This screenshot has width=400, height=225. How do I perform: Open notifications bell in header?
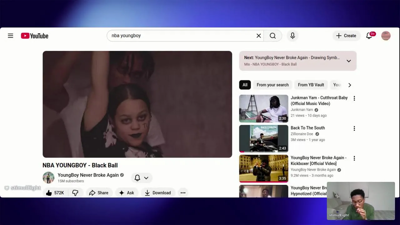point(369,36)
